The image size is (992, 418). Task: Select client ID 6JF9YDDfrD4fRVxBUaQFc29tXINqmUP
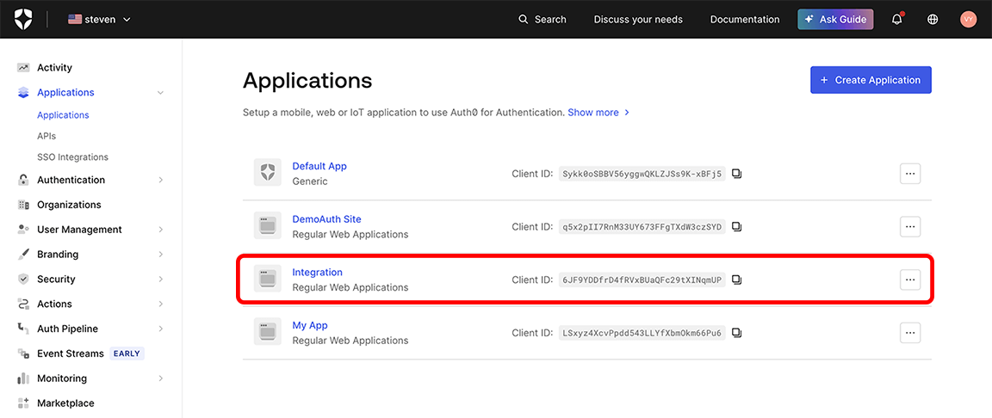coord(642,280)
